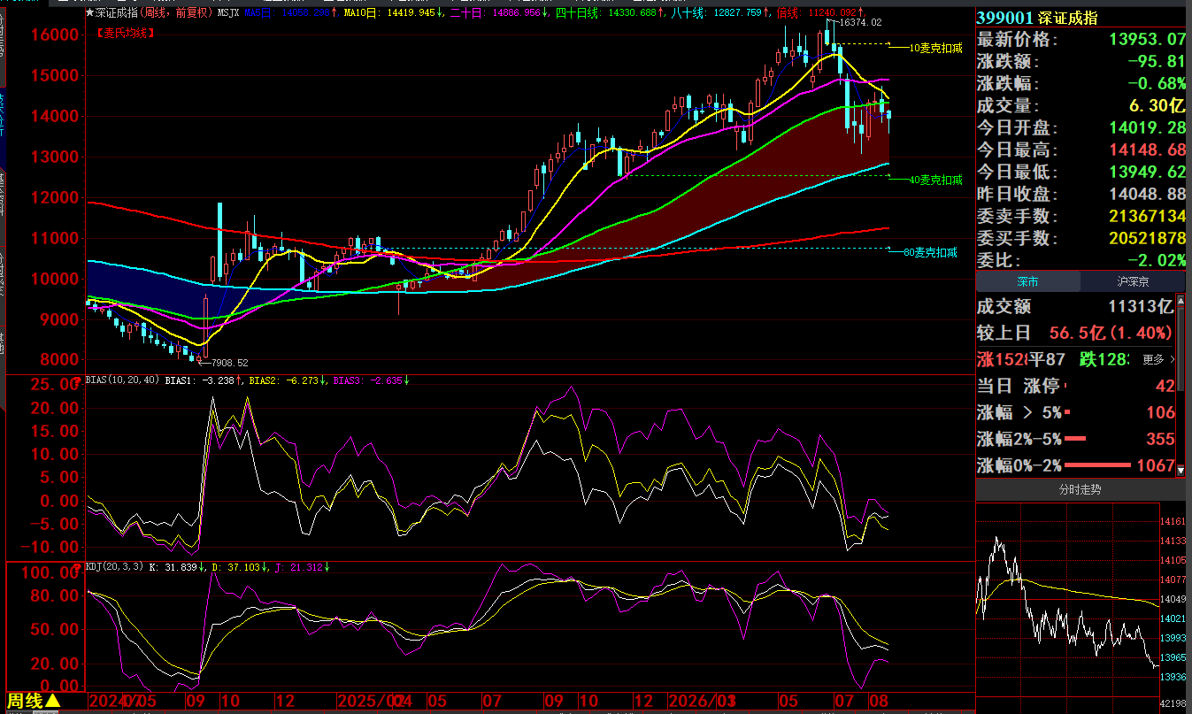Open the 更多 link
The height and width of the screenshot is (714, 1192).
(x=1158, y=360)
